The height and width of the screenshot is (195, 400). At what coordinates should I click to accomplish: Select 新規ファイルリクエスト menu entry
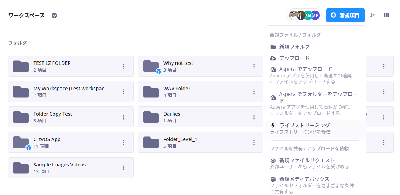[x=307, y=160]
